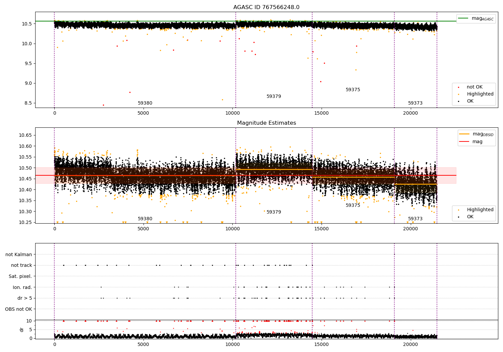Click y-axis tick 9.5 in top plot
Screen dimensions: 503x352
28,63
